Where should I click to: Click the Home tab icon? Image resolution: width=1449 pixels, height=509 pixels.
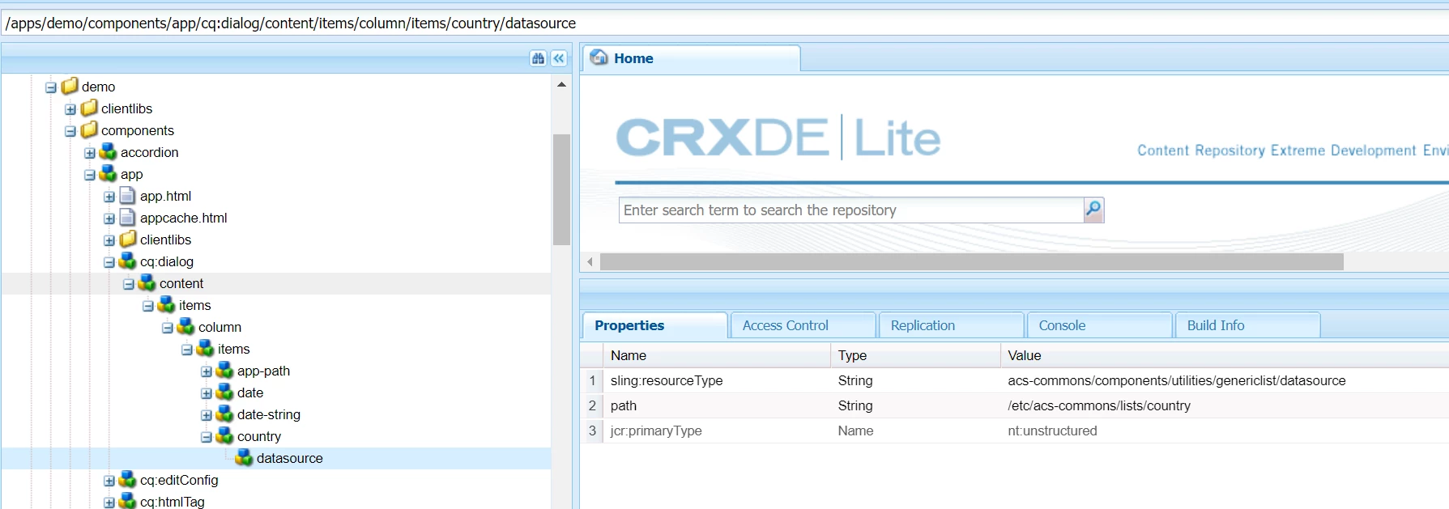pos(599,57)
